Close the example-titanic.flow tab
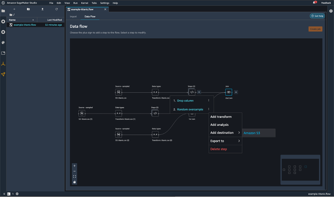The width and height of the screenshot is (334, 197). tap(105, 9)
